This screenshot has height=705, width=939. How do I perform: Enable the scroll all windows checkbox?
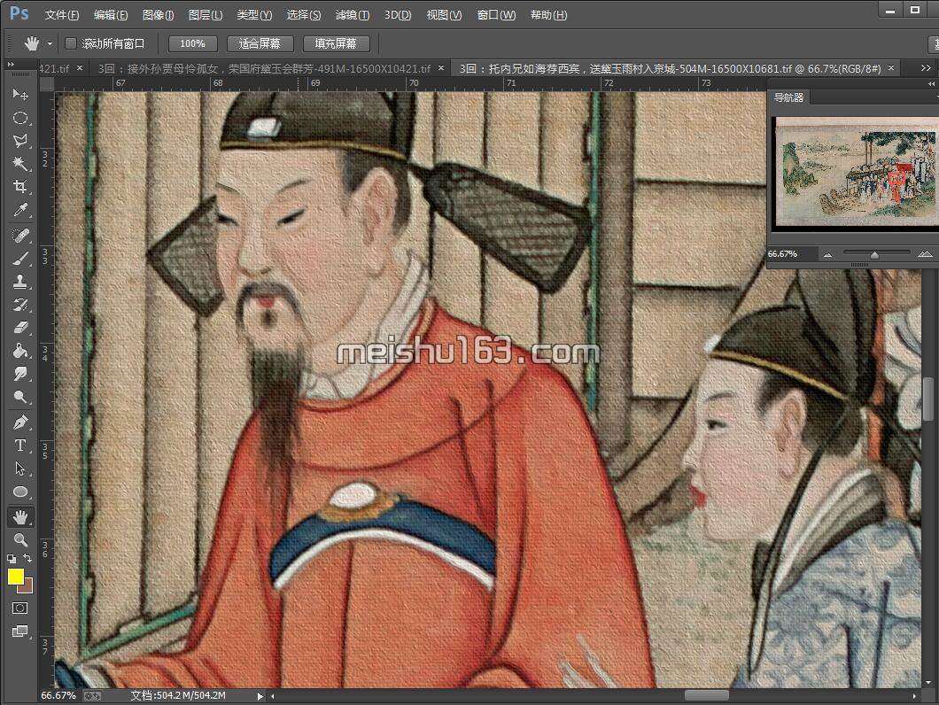(x=71, y=43)
